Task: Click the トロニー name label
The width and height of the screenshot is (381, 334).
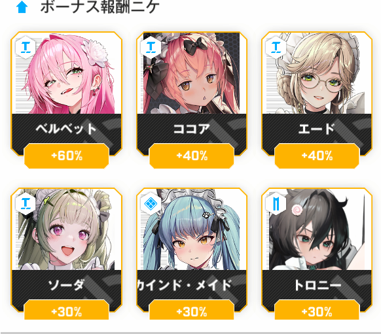Action: tap(317, 285)
